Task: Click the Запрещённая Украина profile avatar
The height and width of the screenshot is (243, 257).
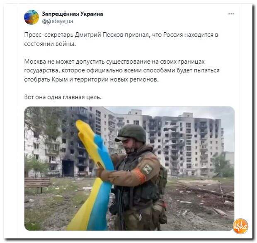Action: pyautogui.click(x=32, y=17)
